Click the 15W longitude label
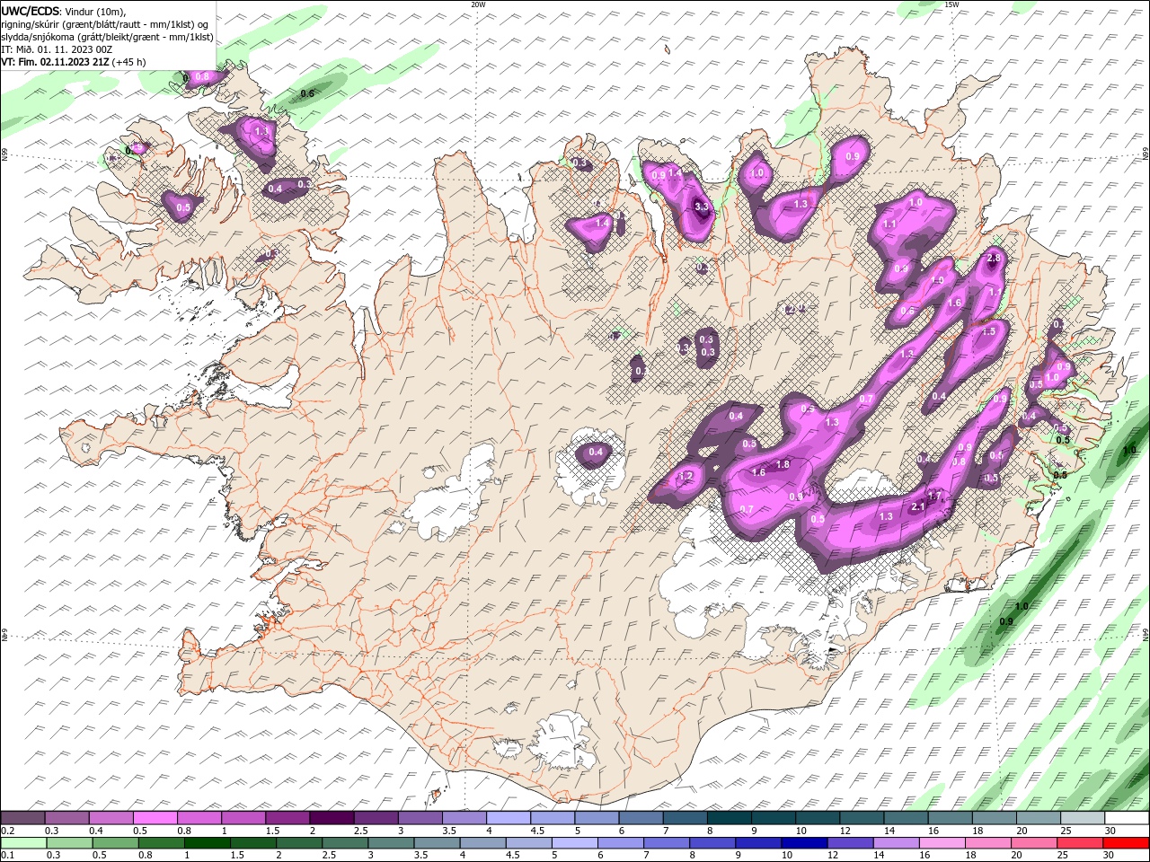 tap(951, 4)
